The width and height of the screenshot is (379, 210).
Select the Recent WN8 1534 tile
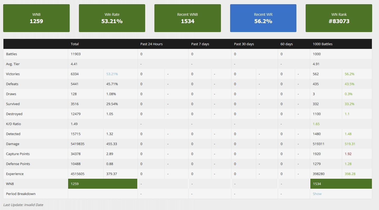tap(188, 18)
